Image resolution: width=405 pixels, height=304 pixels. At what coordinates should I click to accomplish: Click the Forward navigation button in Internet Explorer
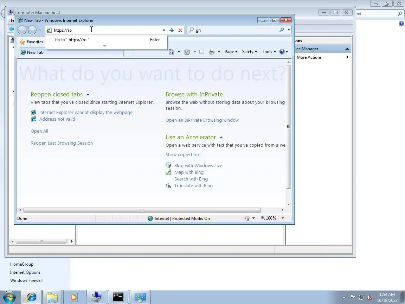pyautogui.click(x=32, y=30)
